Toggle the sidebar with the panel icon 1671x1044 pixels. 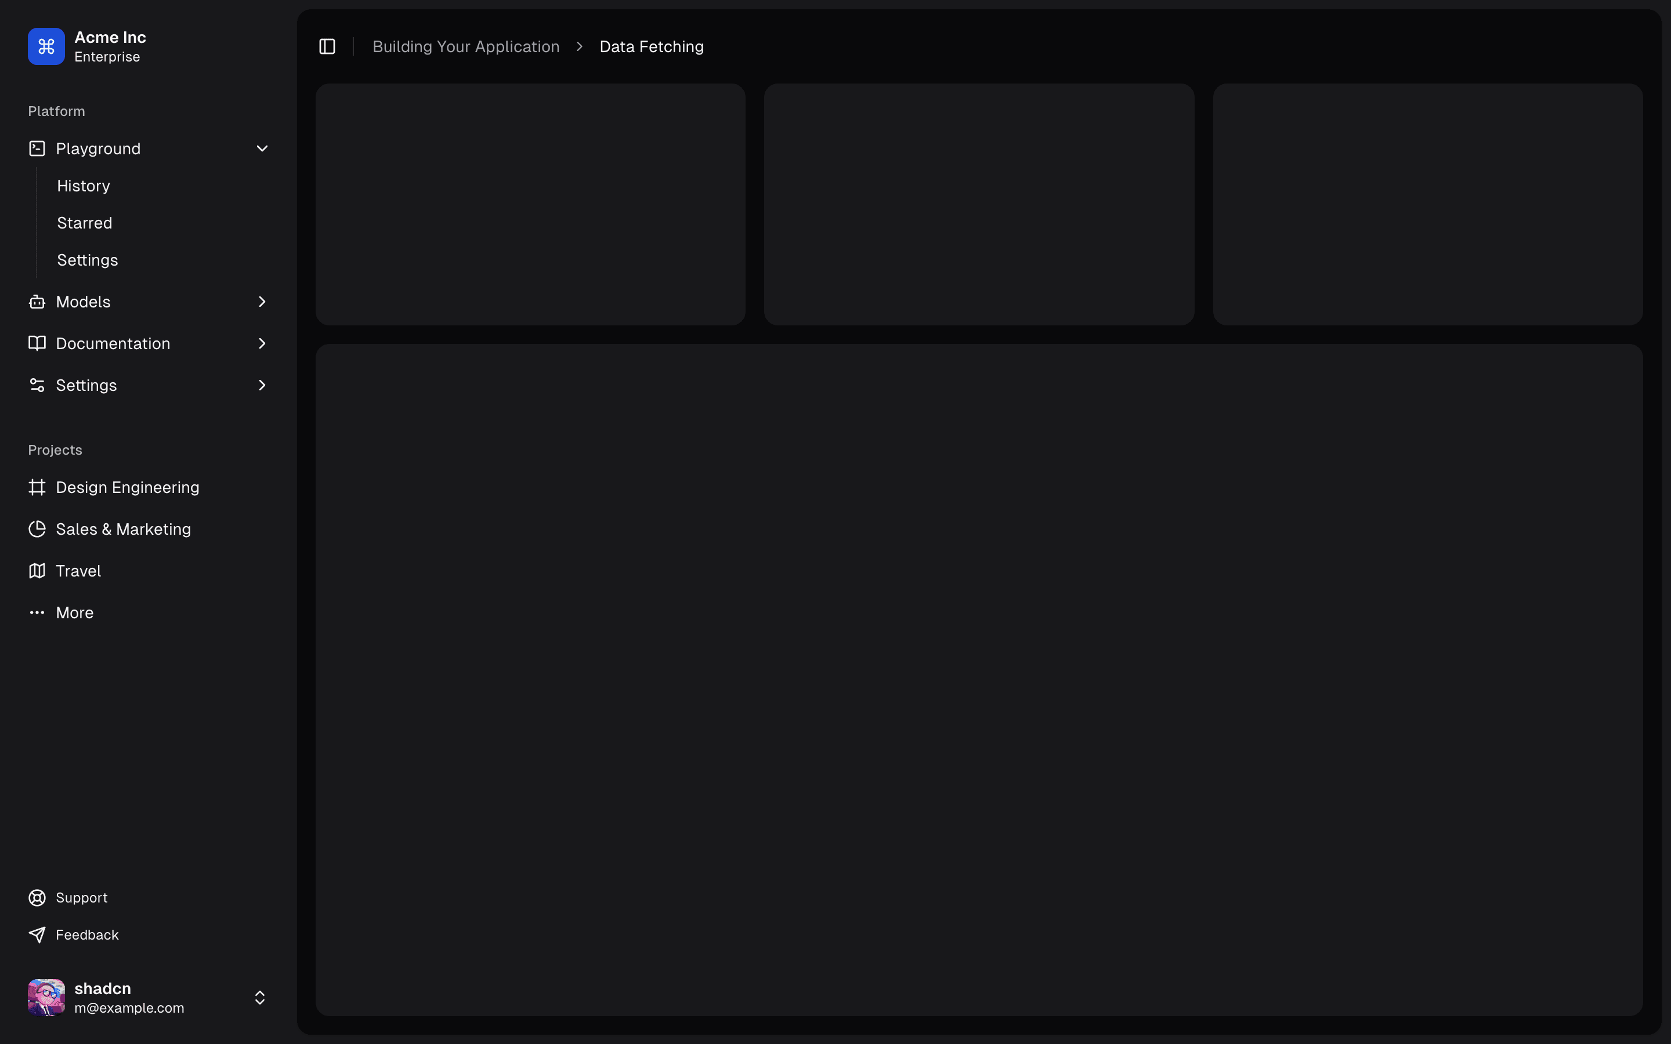[x=327, y=46]
